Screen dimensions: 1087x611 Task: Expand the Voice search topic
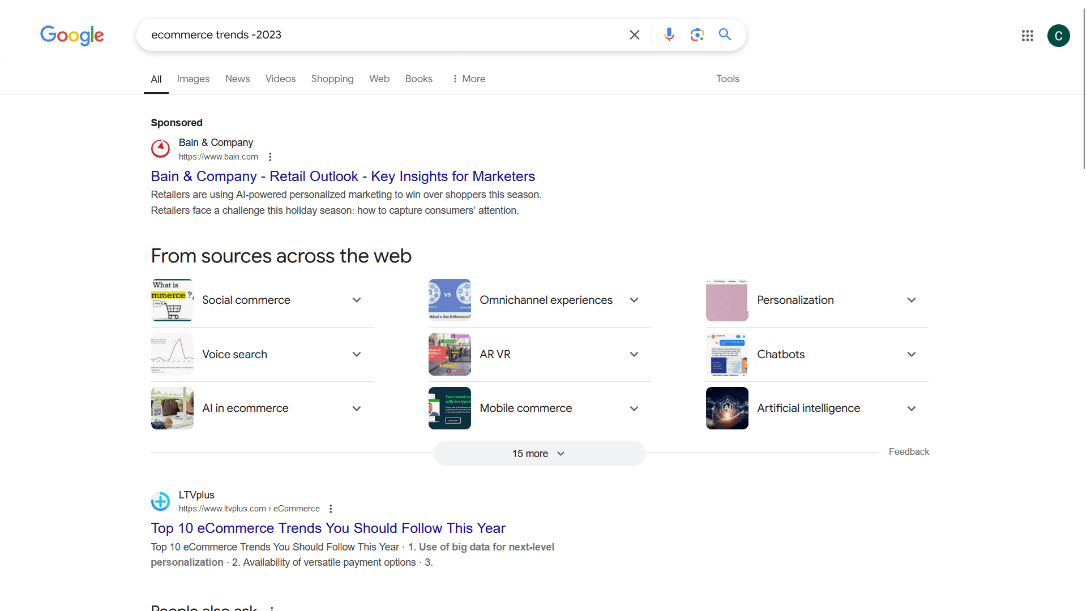point(357,354)
